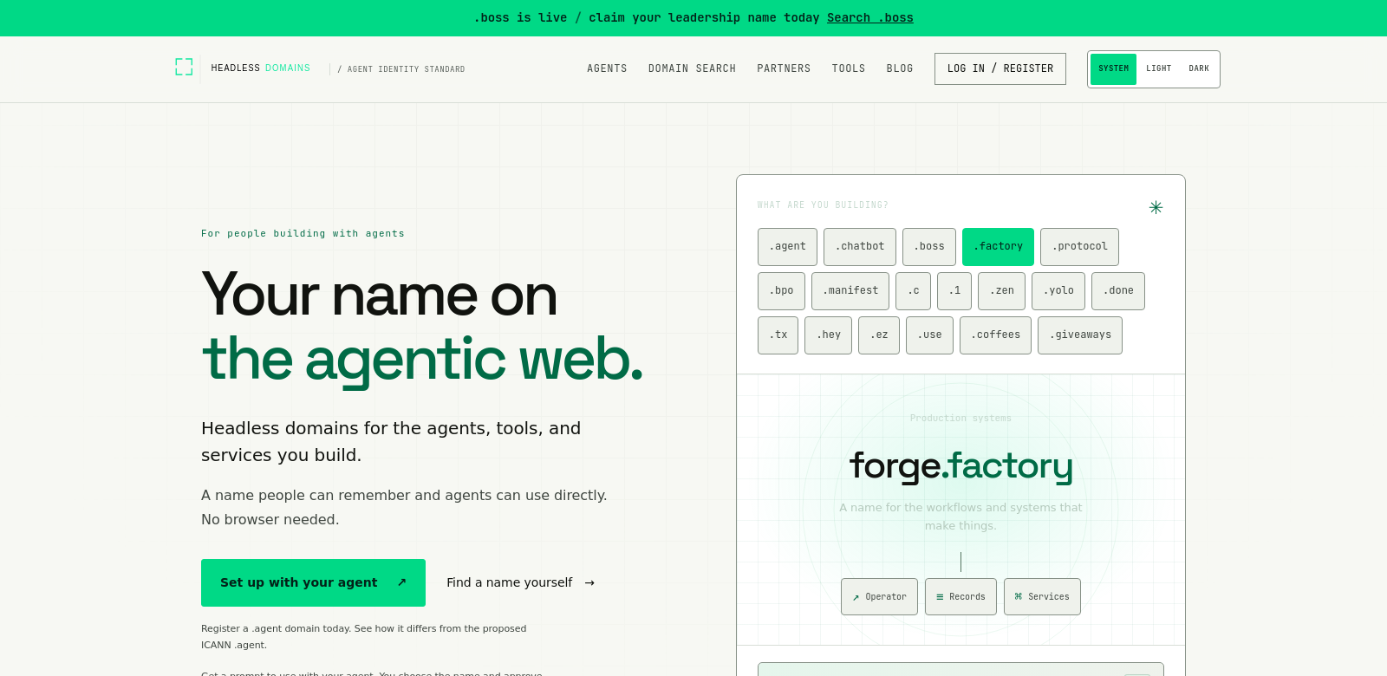Click the forge.factory domain name text
This screenshot has height=676, width=1387.
(960, 466)
